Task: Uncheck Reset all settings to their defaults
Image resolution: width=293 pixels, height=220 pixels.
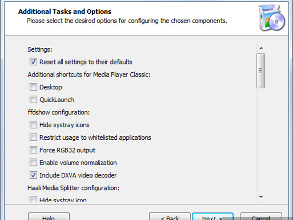Action: (33, 62)
